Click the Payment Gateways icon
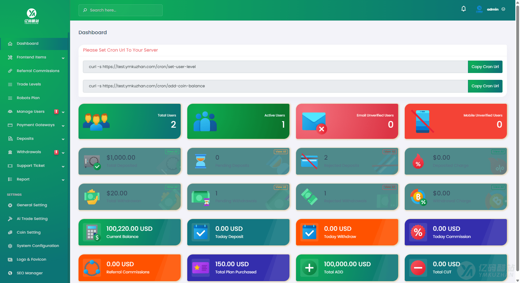 coord(10,125)
